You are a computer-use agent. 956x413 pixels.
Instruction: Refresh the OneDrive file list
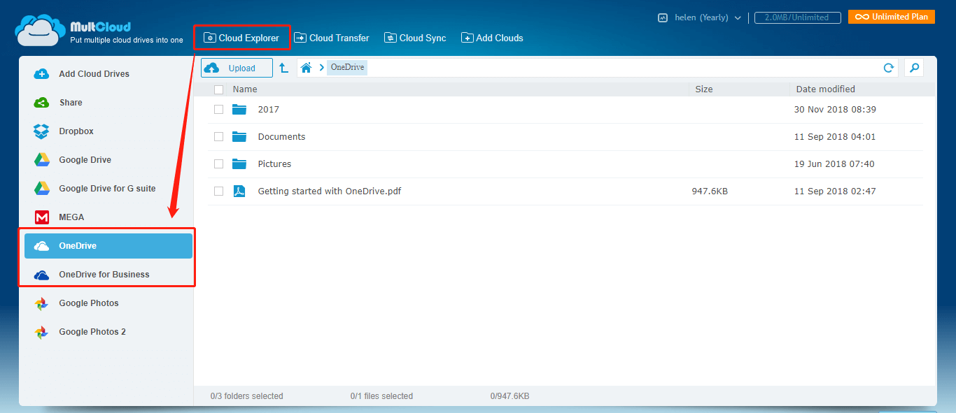click(x=888, y=67)
